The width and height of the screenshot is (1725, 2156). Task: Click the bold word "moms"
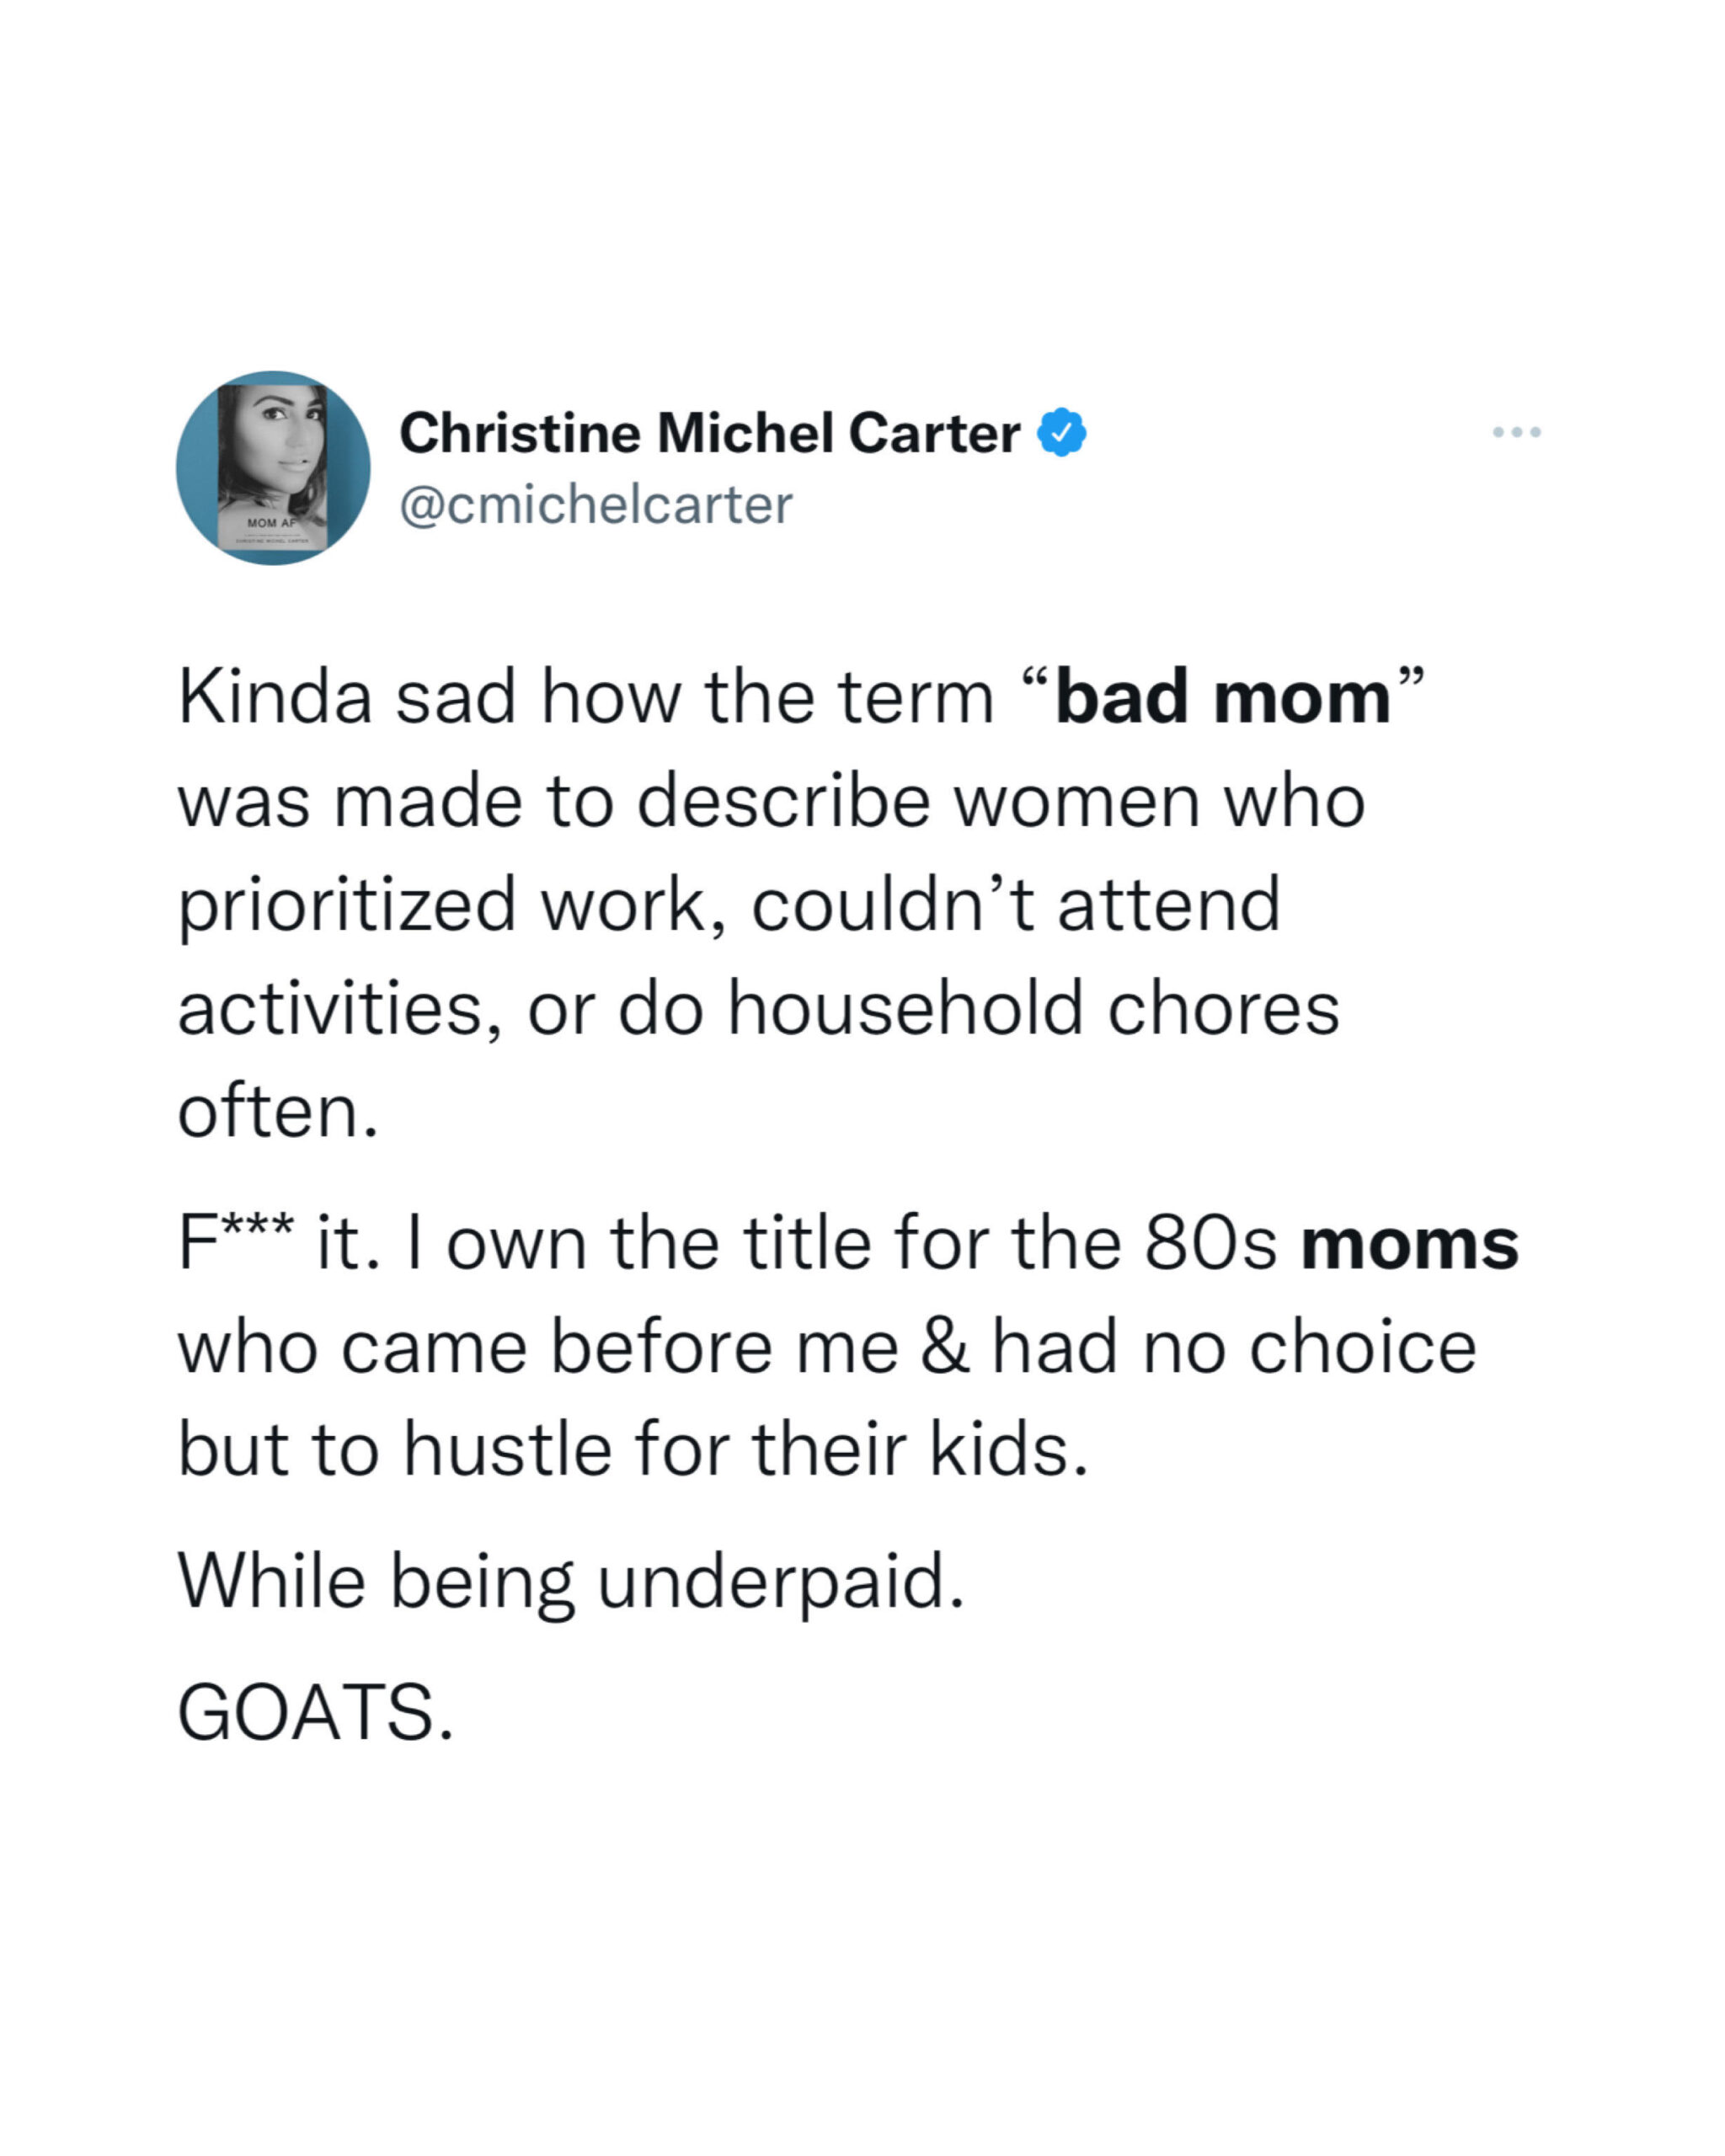click(x=1409, y=1244)
